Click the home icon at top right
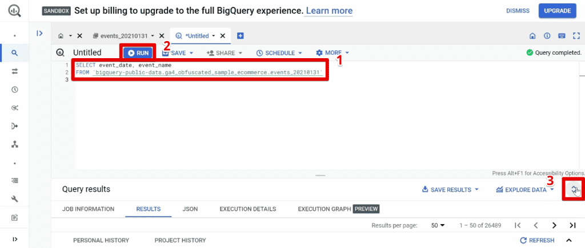The width and height of the screenshot is (585, 248). [x=533, y=36]
